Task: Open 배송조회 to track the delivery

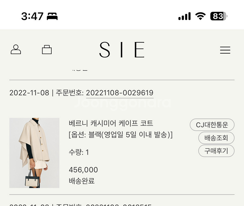Action: click(x=216, y=138)
